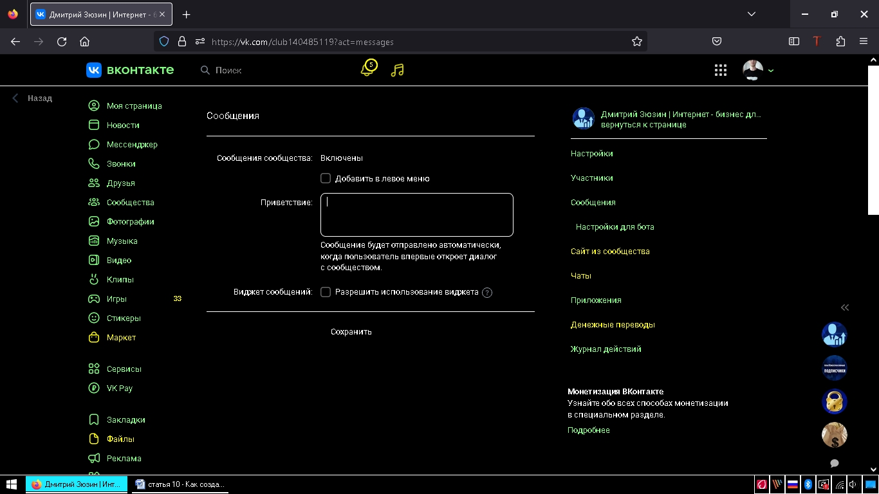Open Firefox sidebar panel icon
This screenshot has width=879, height=494.
pos(794,41)
